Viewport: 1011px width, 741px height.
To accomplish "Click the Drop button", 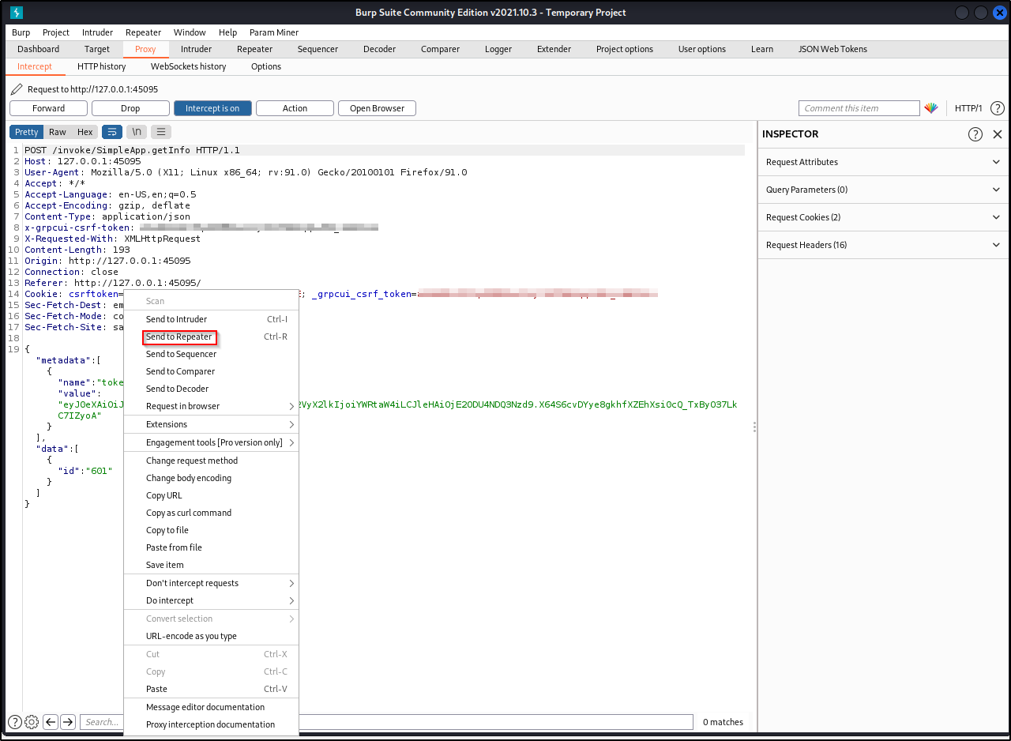I will (130, 108).
